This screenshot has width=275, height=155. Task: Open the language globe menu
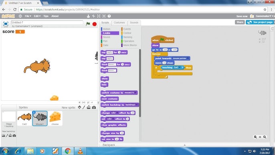tap(20, 16)
